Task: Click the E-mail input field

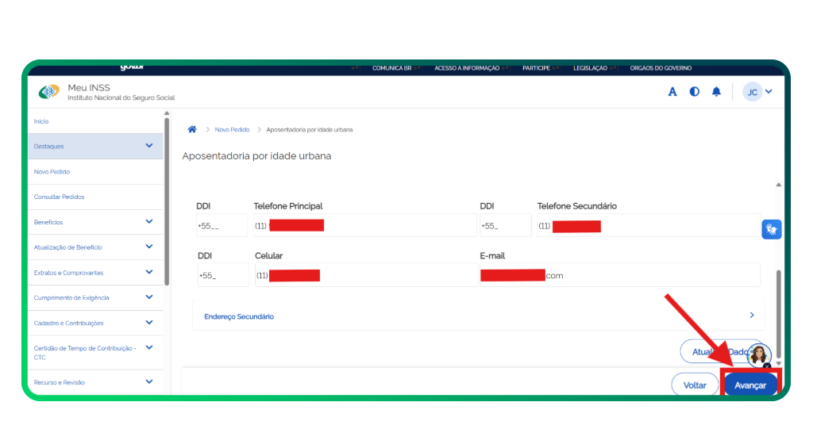Action: point(619,276)
